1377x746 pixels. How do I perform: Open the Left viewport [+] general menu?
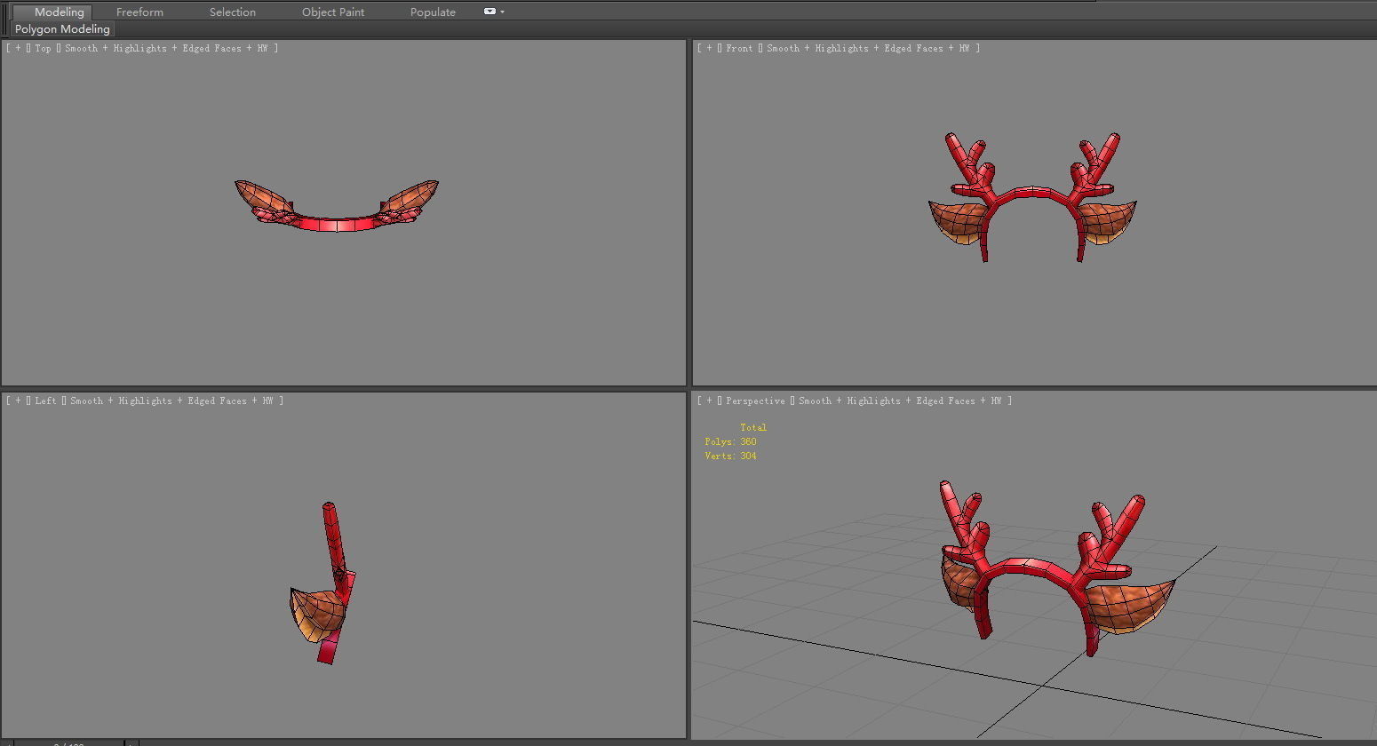pyautogui.click(x=18, y=401)
